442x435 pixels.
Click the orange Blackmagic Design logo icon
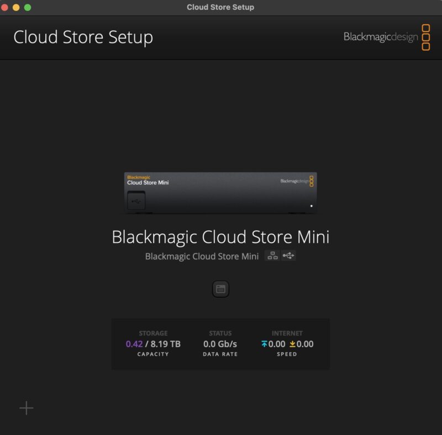coord(427,37)
